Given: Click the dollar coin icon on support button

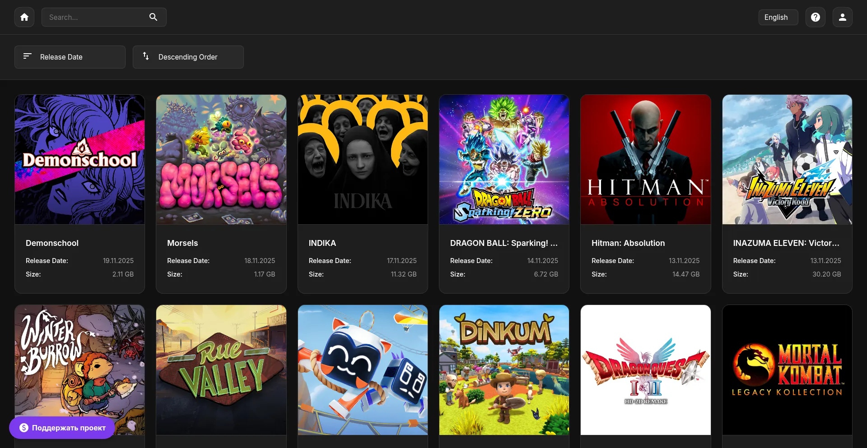Looking at the screenshot, I should 24,428.
